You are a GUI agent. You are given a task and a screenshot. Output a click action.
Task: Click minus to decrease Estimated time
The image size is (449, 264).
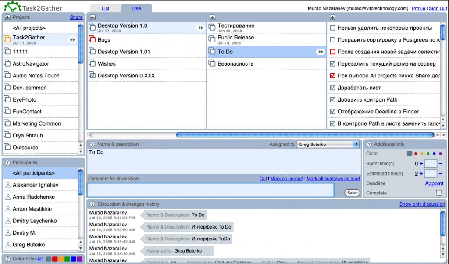[x=440, y=174]
